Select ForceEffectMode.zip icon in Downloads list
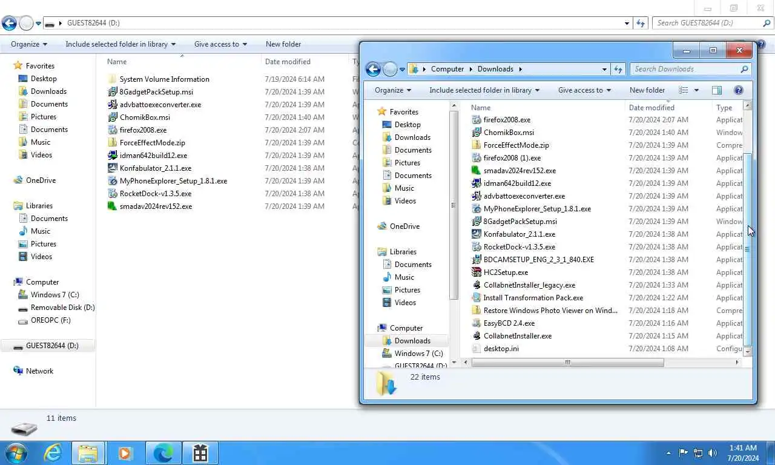Viewport: 775px width, 465px height. coord(477,145)
